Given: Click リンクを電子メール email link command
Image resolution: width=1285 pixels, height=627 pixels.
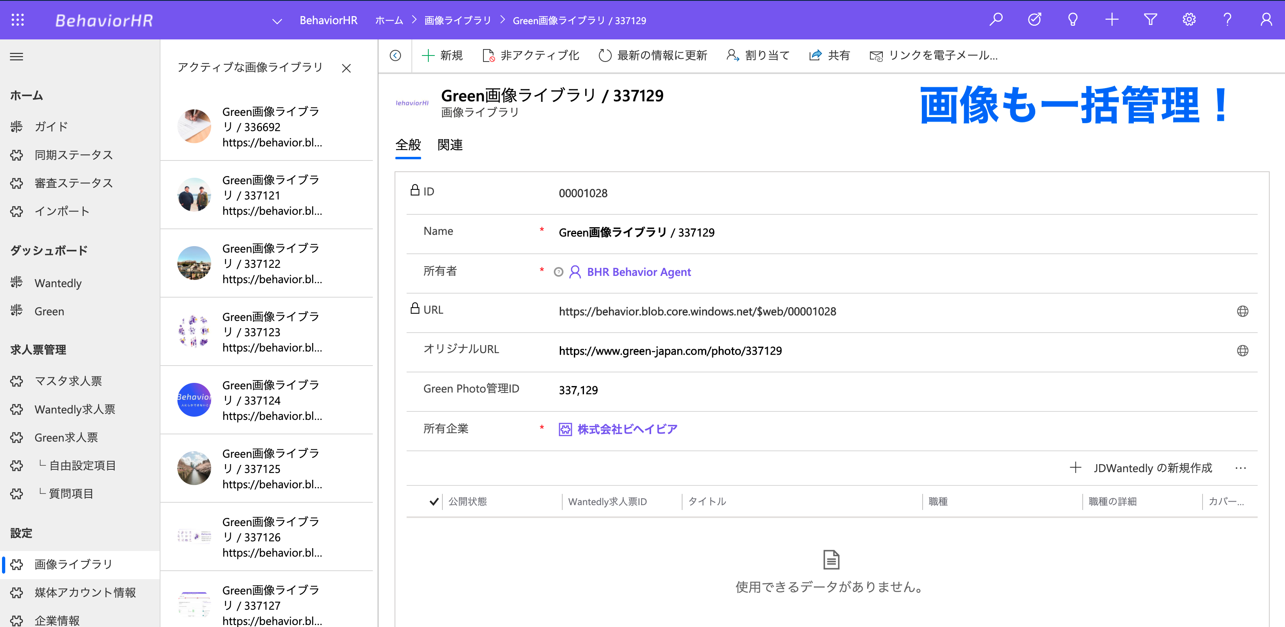Looking at the screenshot, I should click(x=933, y=56).
